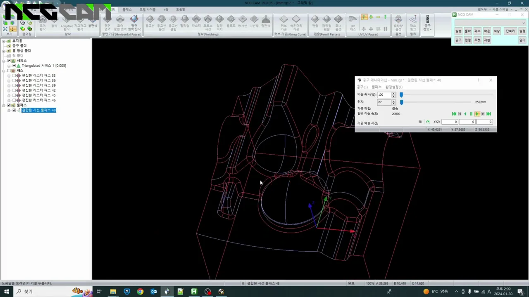The height and width of the screenshot is (297, 529).
Task: Expand the 홀 형상 폴더 tree node
Action: point(4,51)
